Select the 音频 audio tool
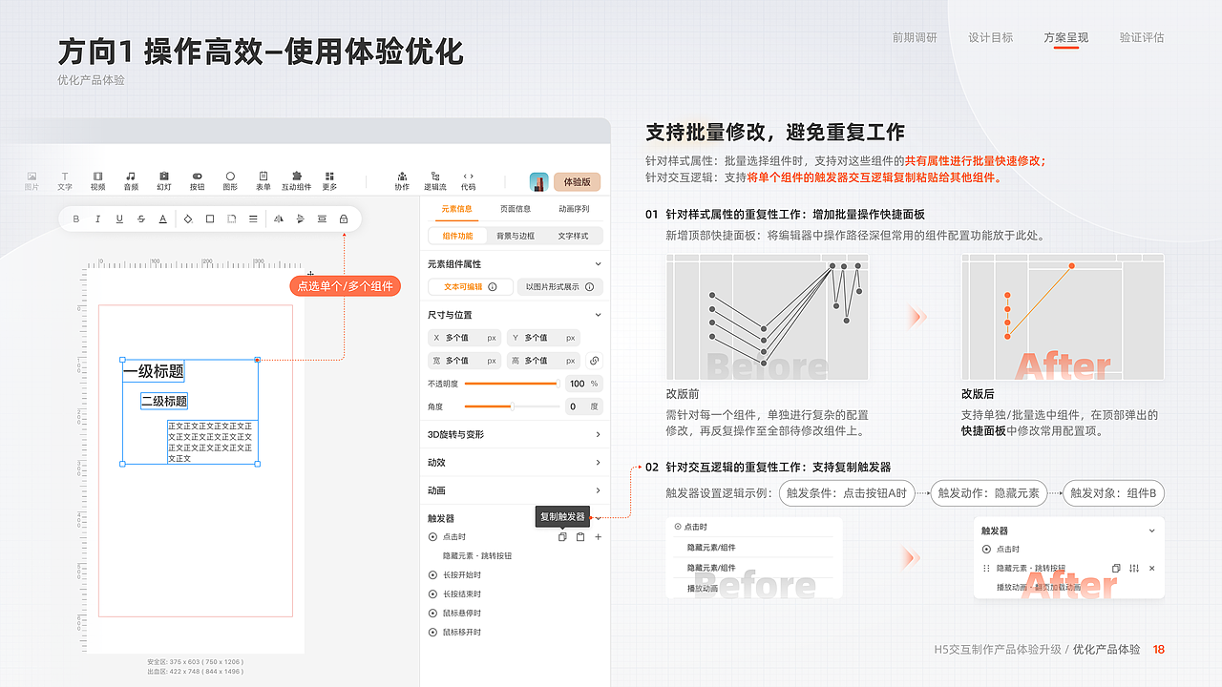Screen dimensions: 1222x687 (130, 179)
